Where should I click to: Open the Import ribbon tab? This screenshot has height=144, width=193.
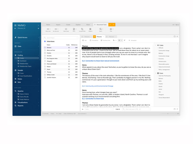(58, 25)
